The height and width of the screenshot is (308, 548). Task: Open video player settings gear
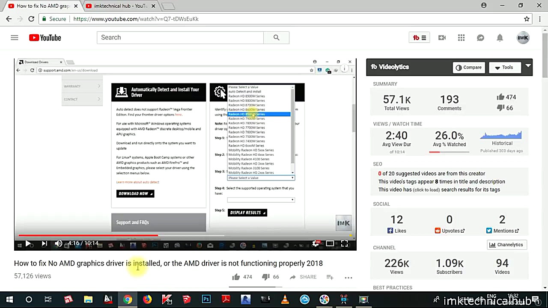tap(316, 243)
